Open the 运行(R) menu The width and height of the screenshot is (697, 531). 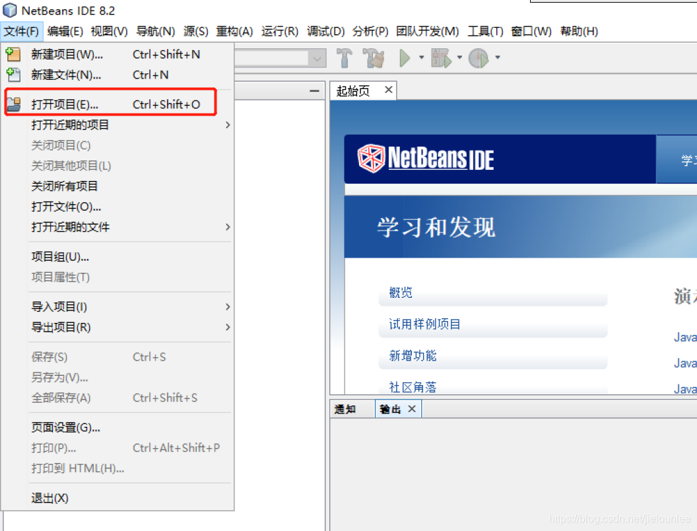click(x=280, y=31)
